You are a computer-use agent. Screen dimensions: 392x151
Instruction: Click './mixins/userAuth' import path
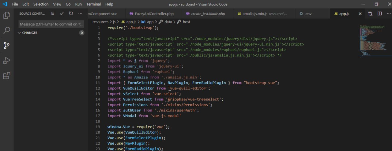click(177, 110)
